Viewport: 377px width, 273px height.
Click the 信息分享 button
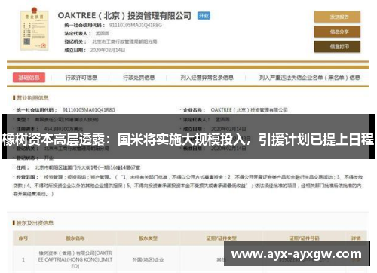tap(337, 32)
